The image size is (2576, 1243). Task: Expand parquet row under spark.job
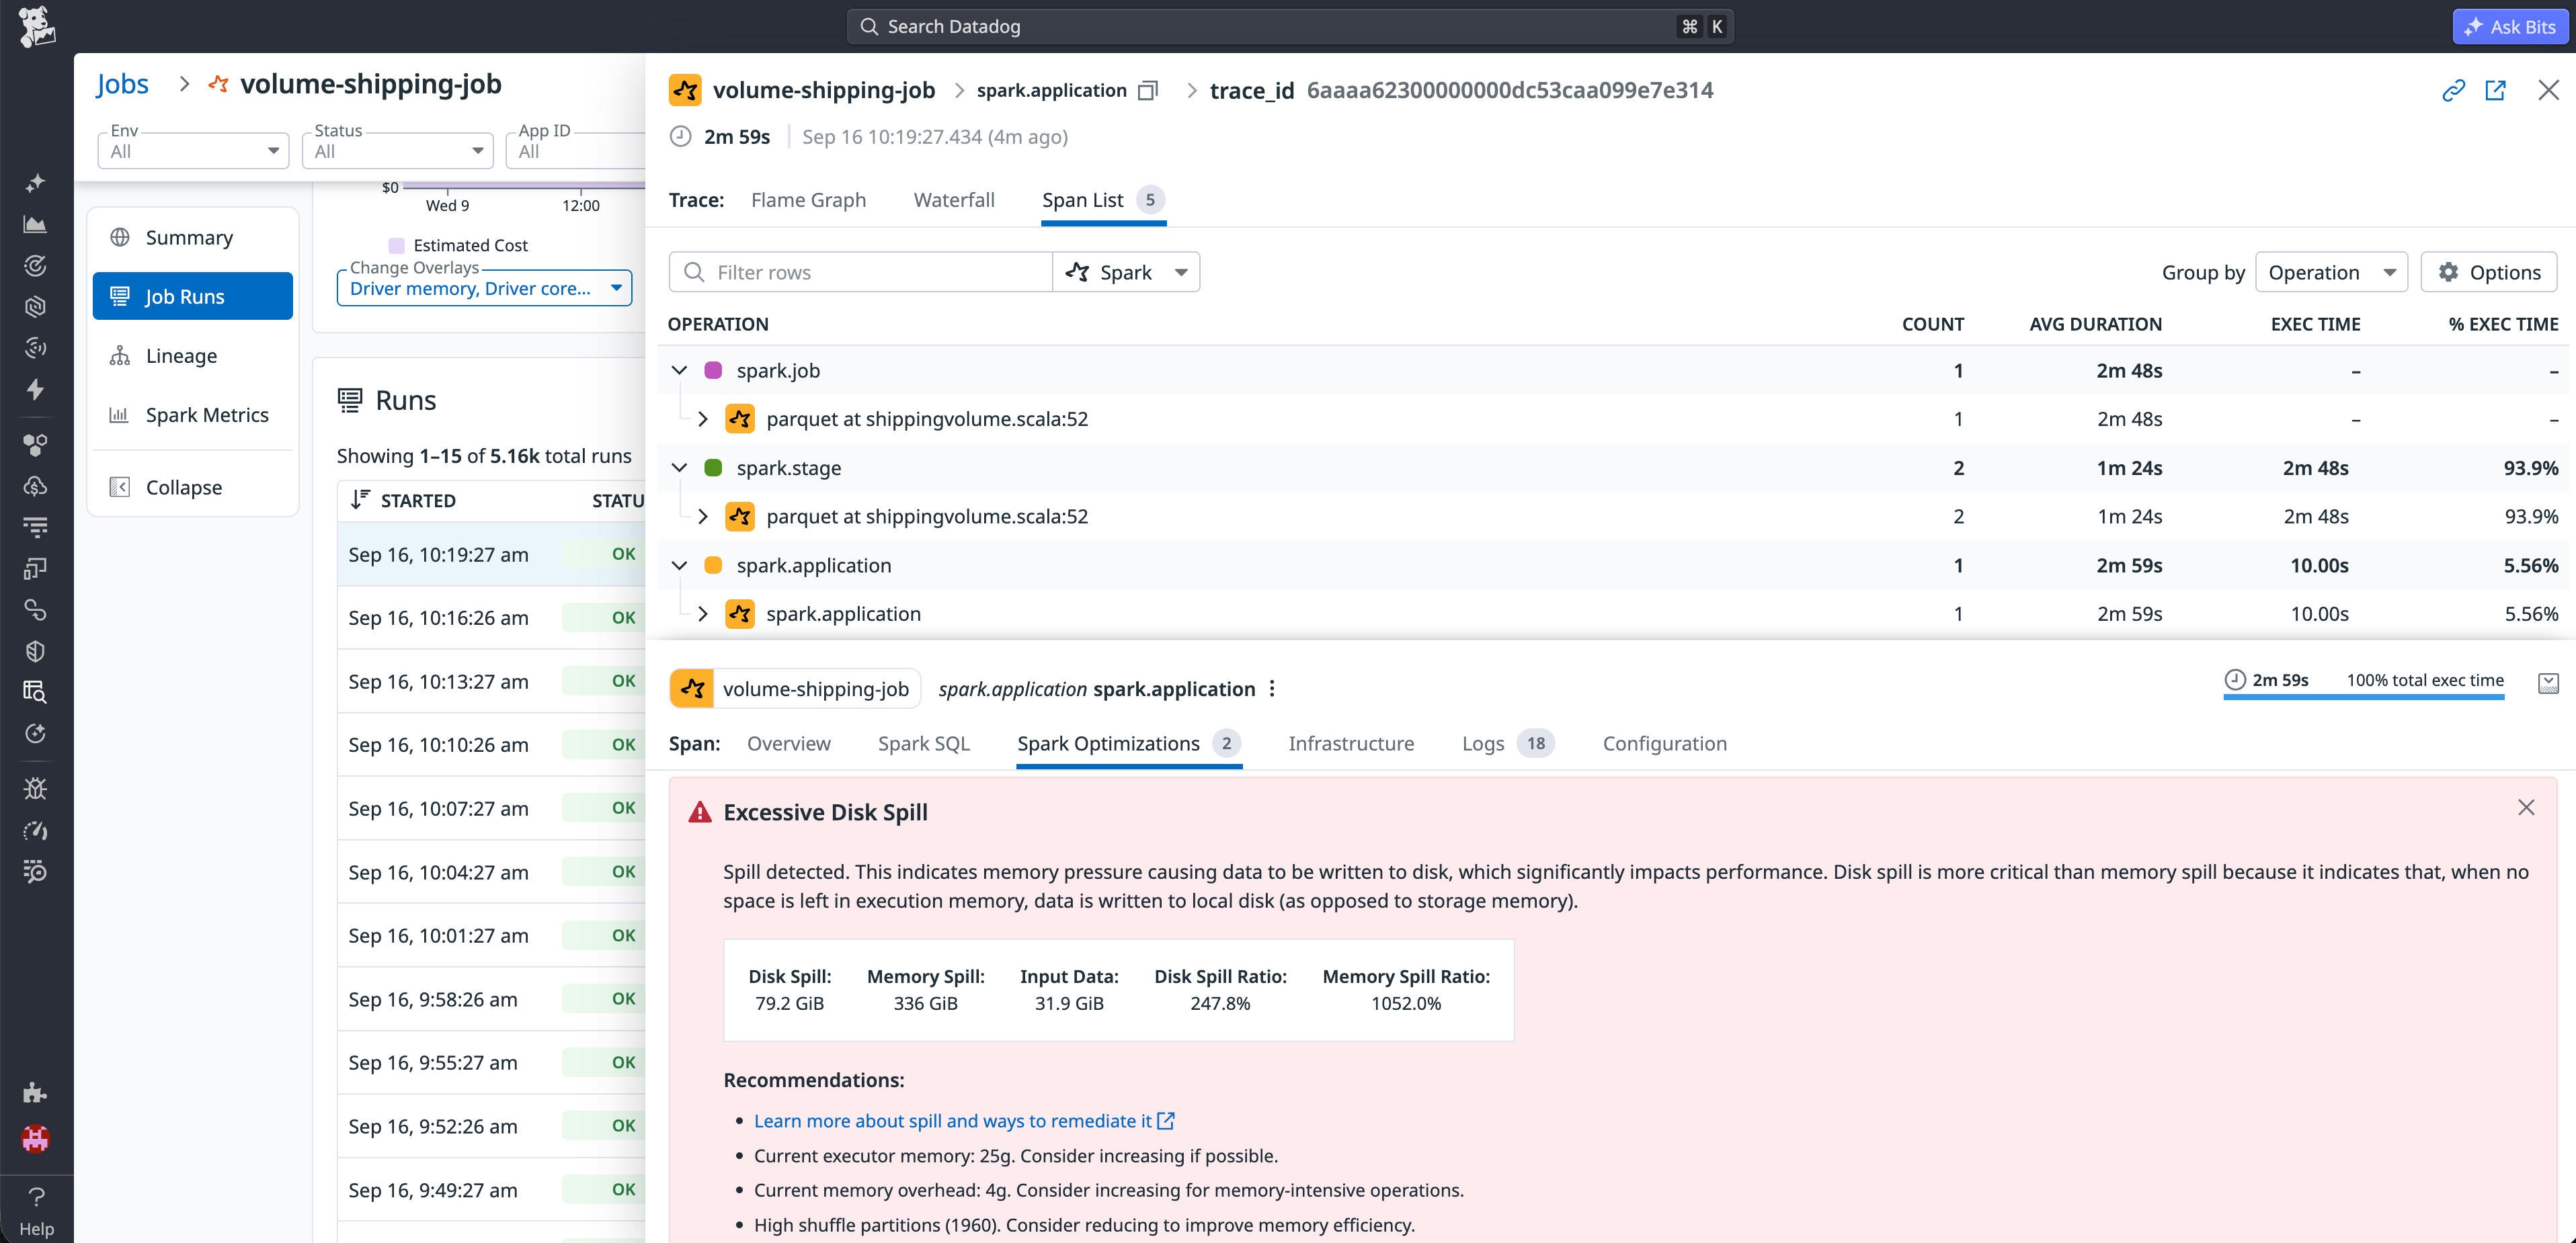(x=703, y=419)
